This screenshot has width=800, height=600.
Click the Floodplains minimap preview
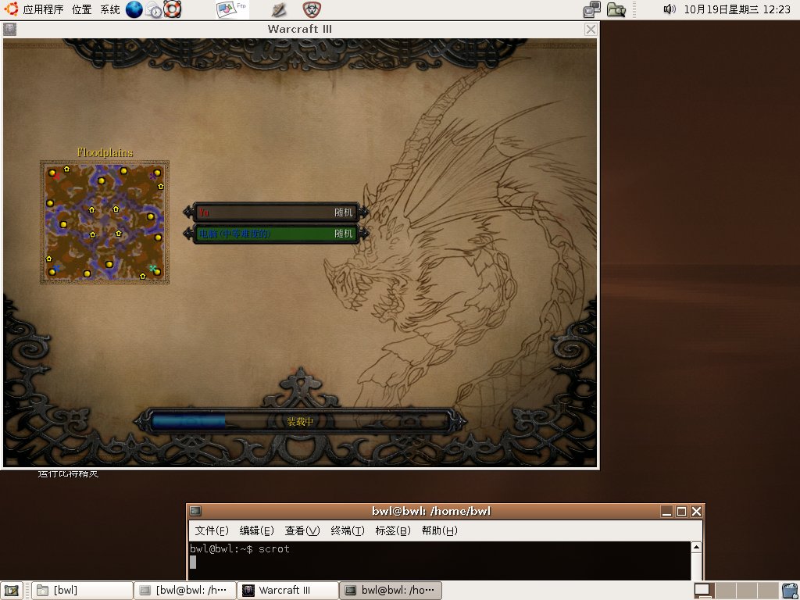pyautogui.click(x=105, y=222)
